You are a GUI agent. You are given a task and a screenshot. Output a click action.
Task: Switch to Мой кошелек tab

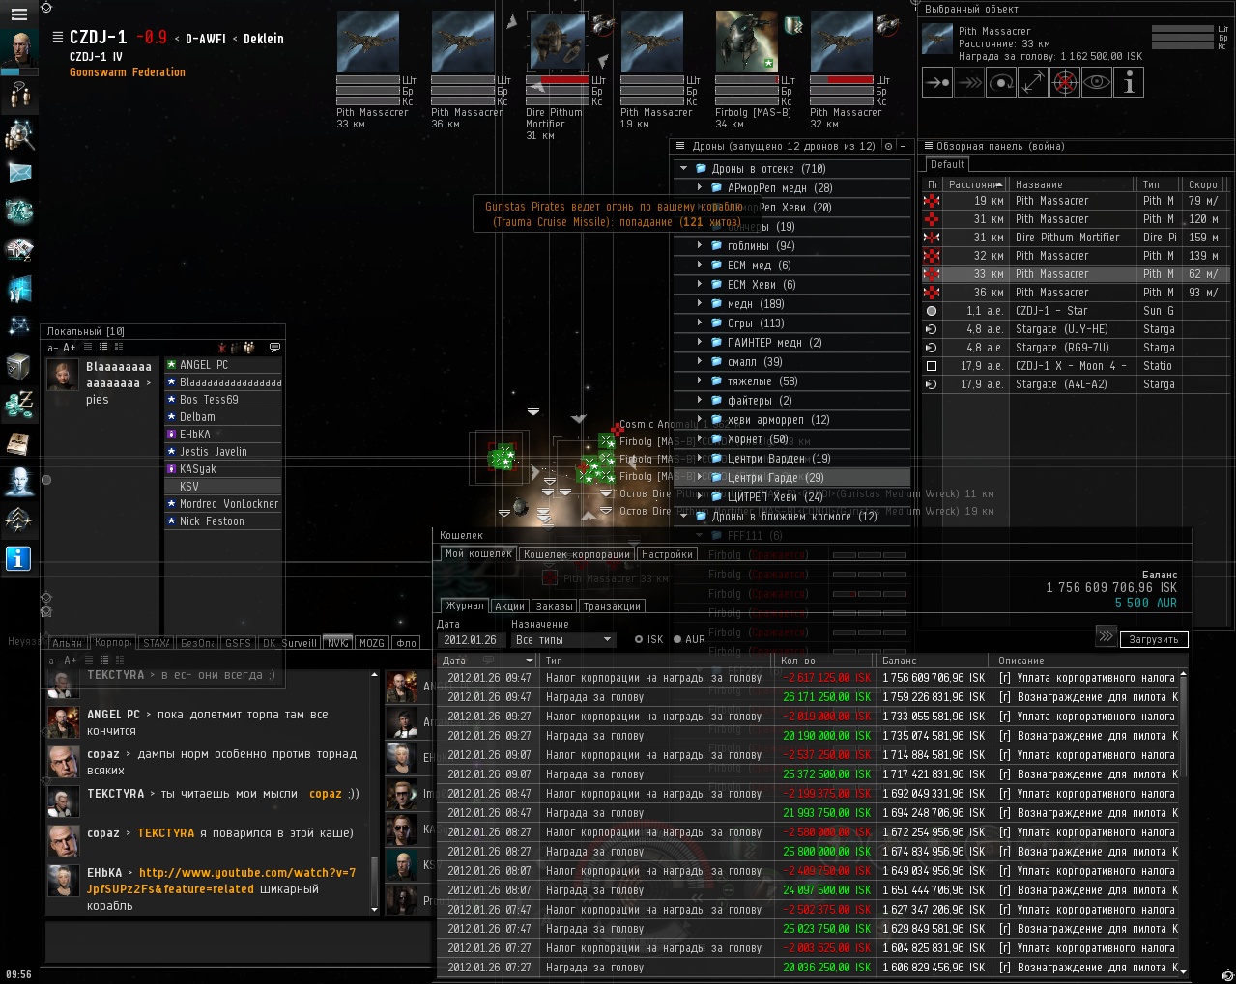pos(478,554)
